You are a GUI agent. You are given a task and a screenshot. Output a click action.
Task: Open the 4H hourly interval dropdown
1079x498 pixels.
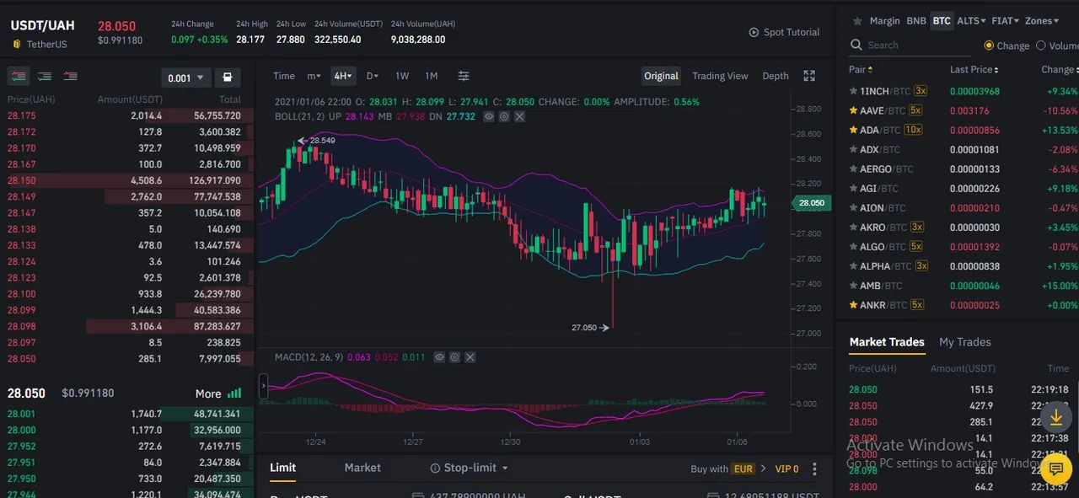(343, 76)
